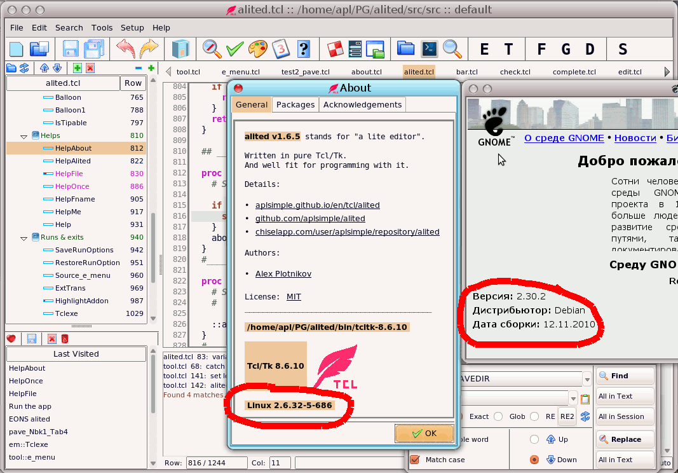The height and width of the screenshot is (473, 678).
Task: Click the blue question mark help icon
Action: point(304,49)
